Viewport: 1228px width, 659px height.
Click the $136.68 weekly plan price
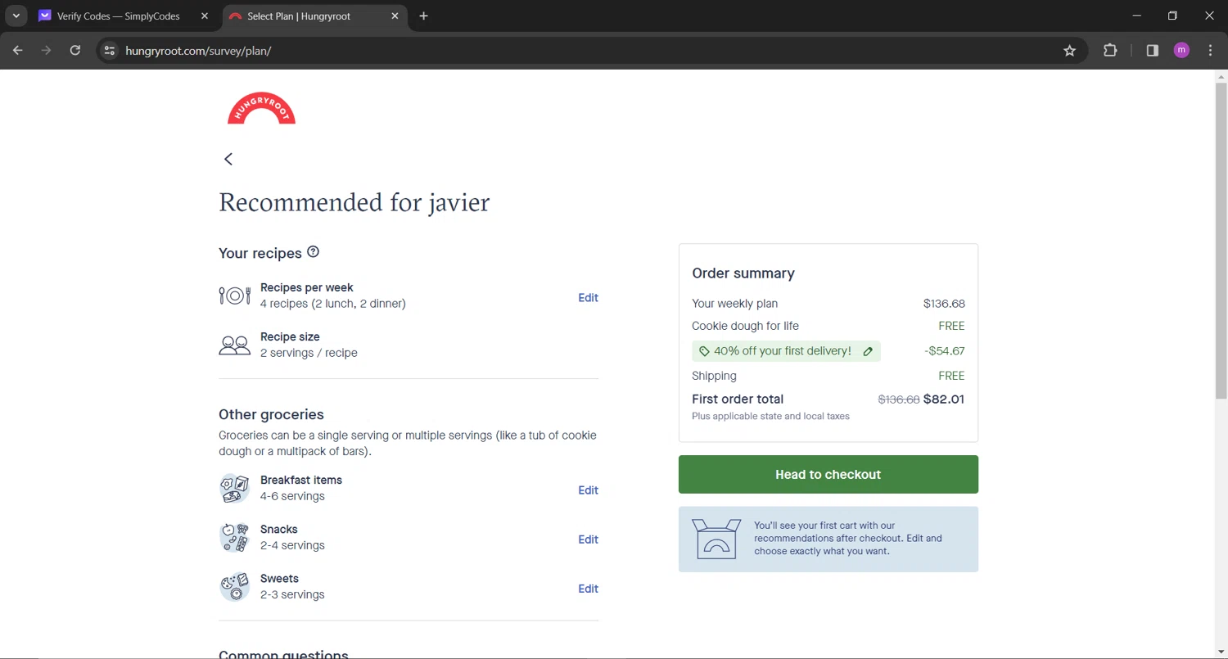coord(944,304)
